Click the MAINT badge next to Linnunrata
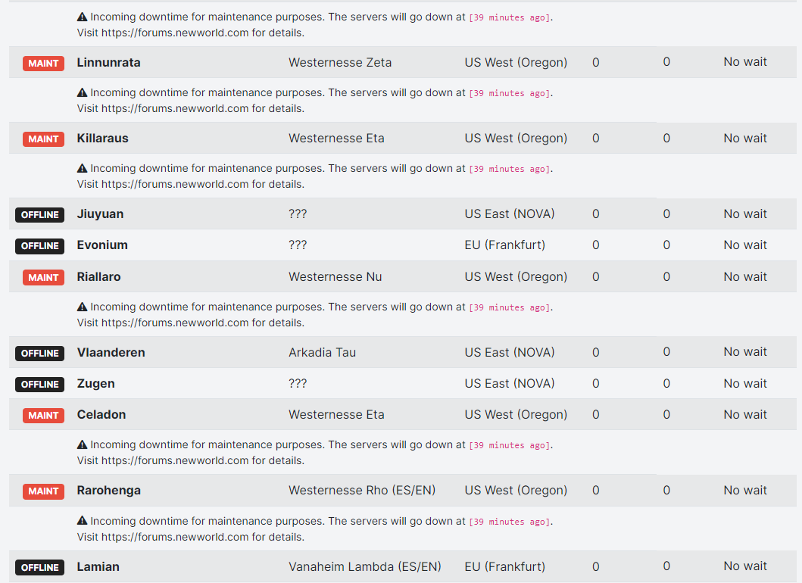Screen dimensions: 802x583 43,64
